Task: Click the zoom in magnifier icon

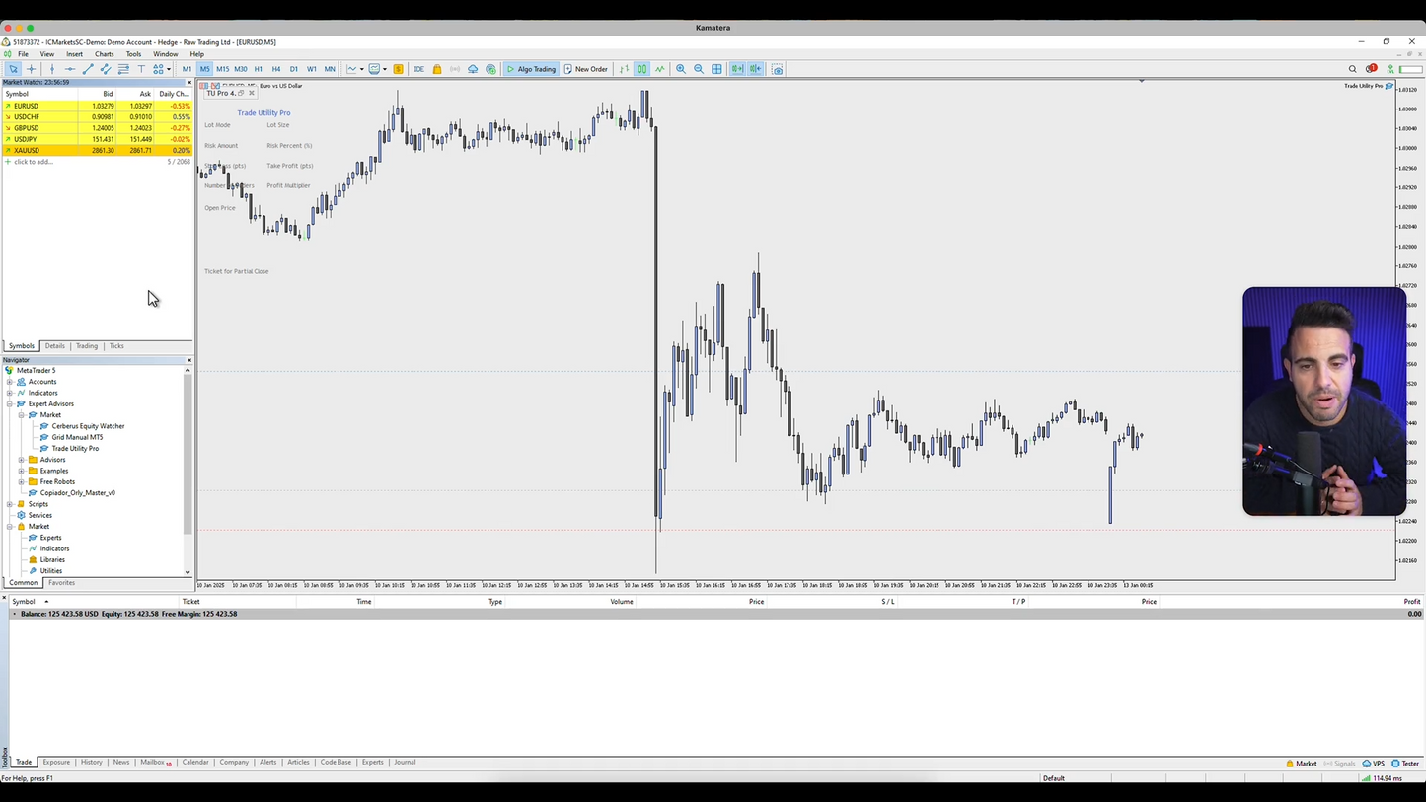Action: click(681, 69)
